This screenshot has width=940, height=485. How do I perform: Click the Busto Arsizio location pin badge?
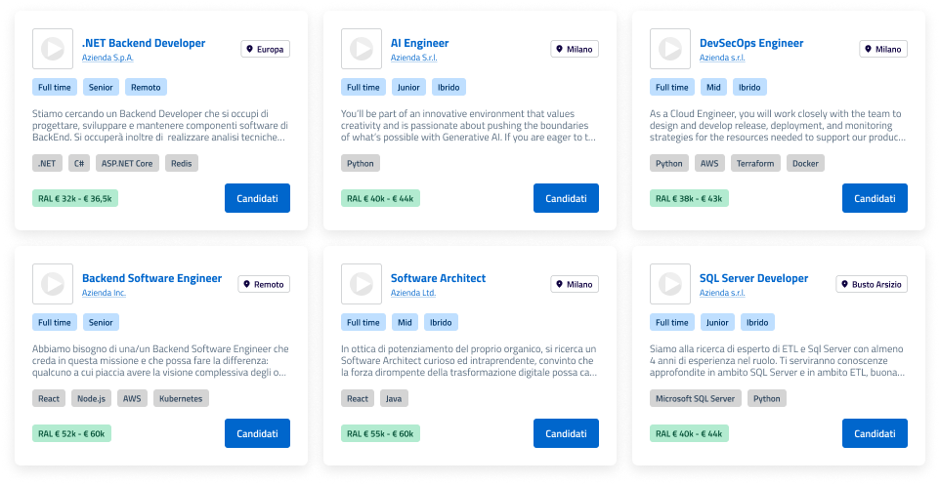point(872,284)
